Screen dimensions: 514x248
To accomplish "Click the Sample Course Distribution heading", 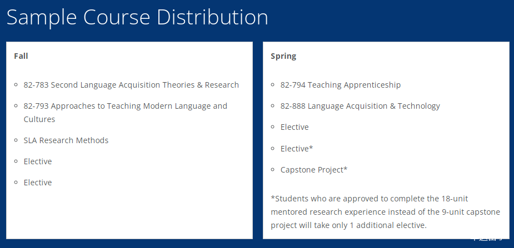I will (137, 17).
